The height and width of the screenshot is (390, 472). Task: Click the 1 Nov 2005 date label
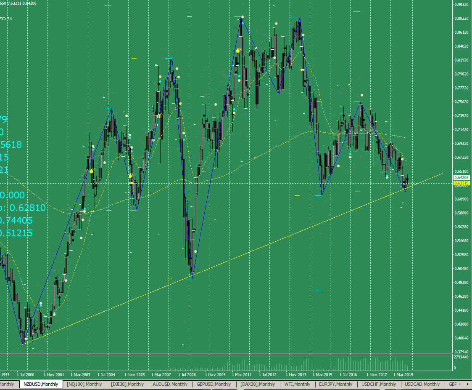(x=134, y=374)
